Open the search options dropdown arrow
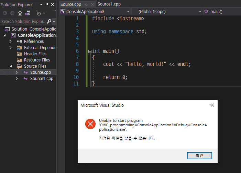The height and width of the screenshot is (173, 241). [x=54, y=22]
